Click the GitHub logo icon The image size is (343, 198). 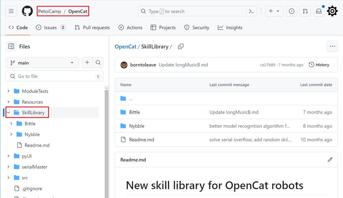pyautogui.click(x=27, y=11)
